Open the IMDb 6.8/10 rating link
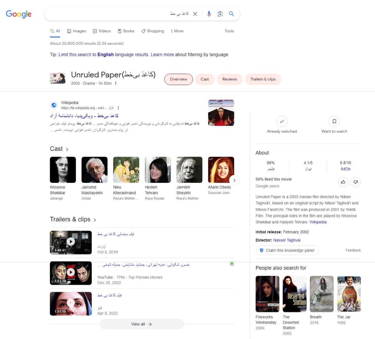The width and height of the screenshot is (375, 339). click(x=345, y=169)
